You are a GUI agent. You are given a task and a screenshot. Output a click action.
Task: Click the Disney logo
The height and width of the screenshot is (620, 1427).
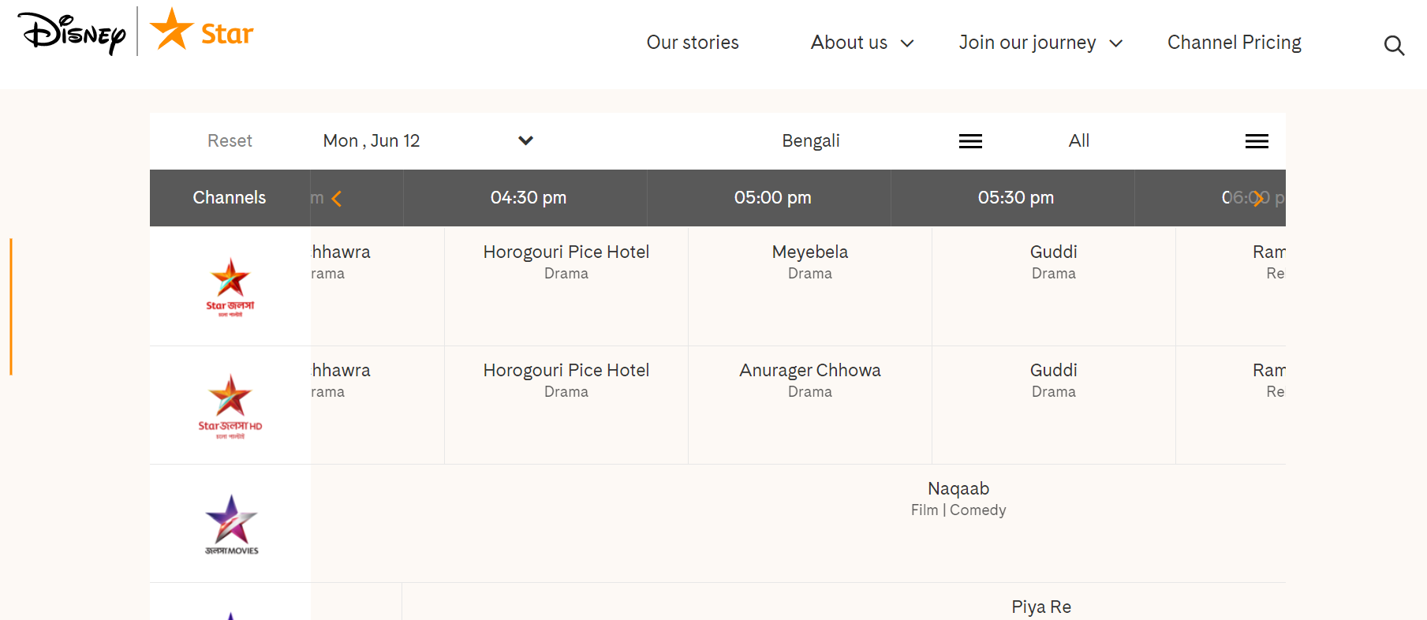(72, 33)
